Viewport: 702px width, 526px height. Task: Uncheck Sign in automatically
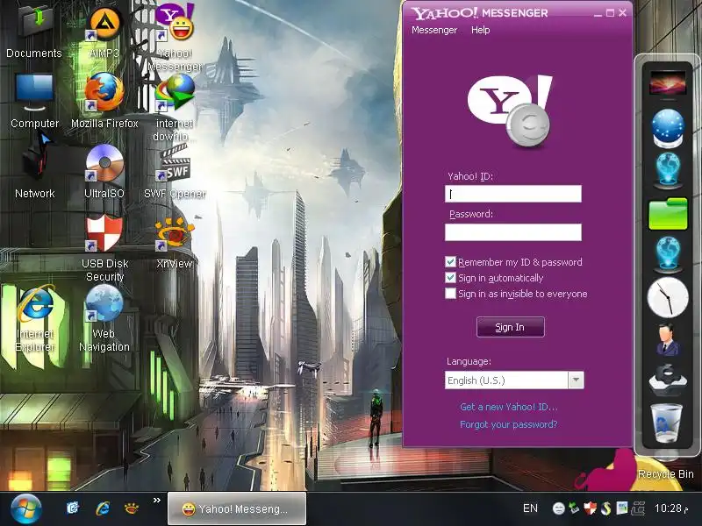tap(450, 278)
